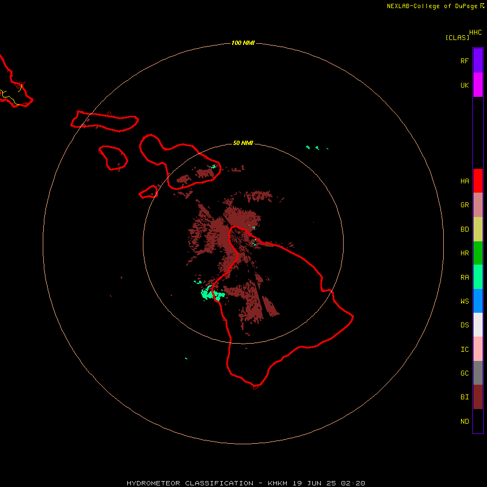Click the HHC product code label
This screenshot has height=487, width=487.
pyautogui.click(x=476, y=32)
